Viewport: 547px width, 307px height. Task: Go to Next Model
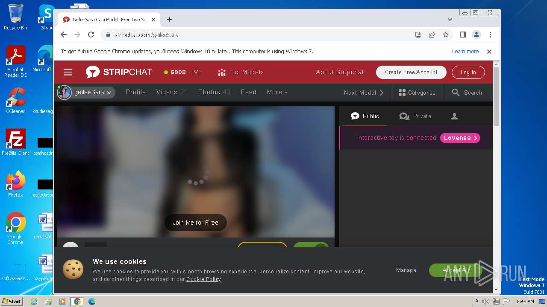(364, 93)
